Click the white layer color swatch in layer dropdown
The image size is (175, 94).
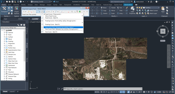[x=144, y=8]
